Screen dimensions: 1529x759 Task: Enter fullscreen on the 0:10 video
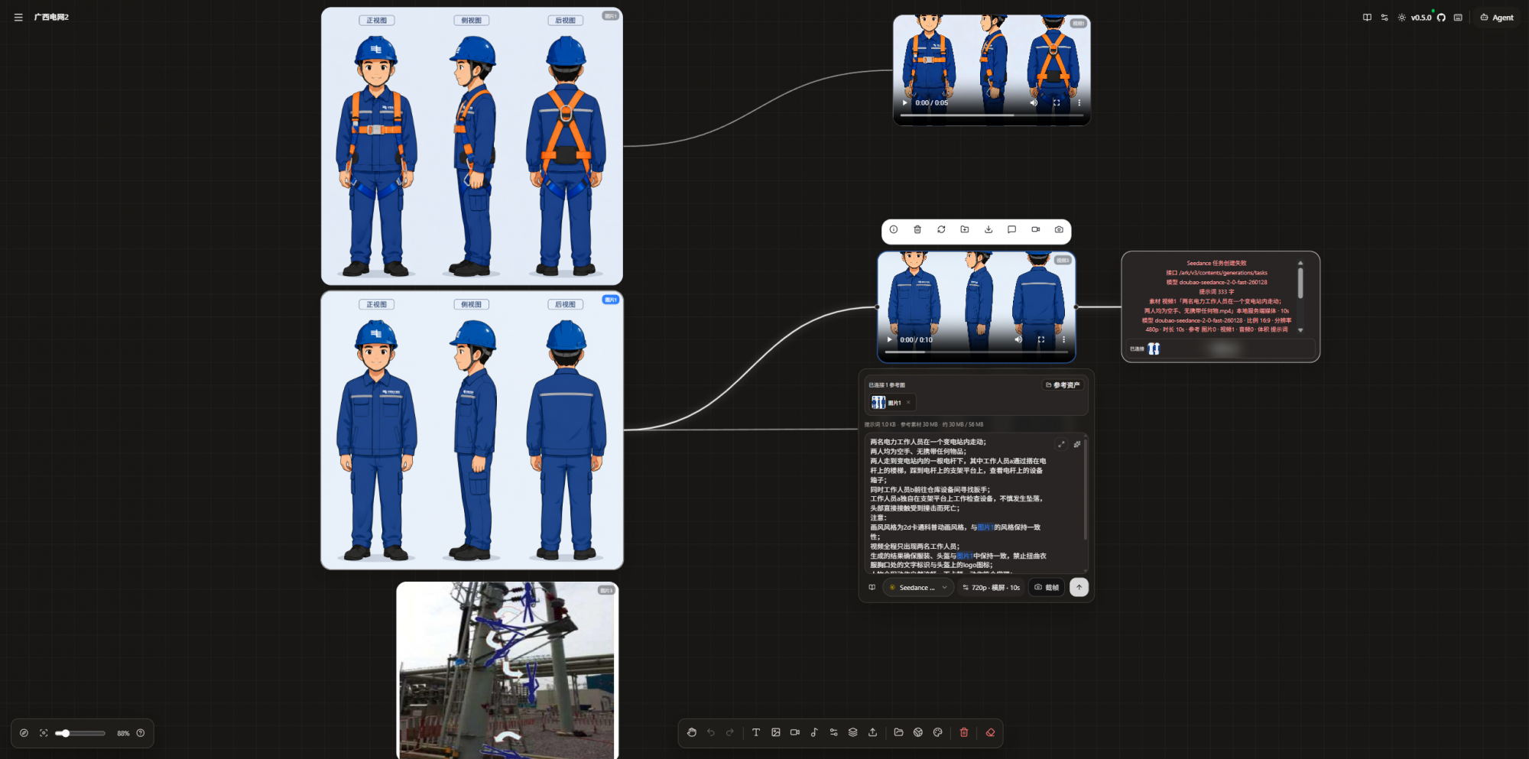coord(1040,339)
